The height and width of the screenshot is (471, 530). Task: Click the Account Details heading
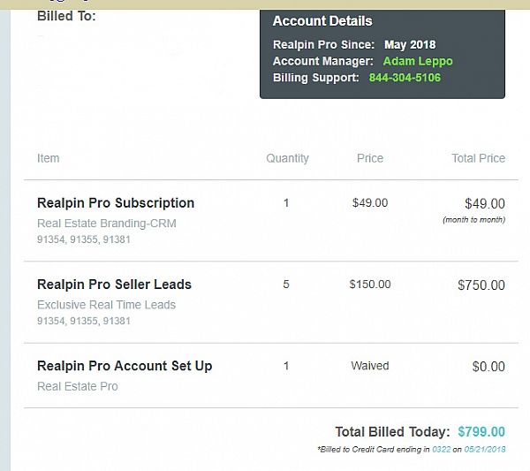pyautogui.click(x=322, y=21)
